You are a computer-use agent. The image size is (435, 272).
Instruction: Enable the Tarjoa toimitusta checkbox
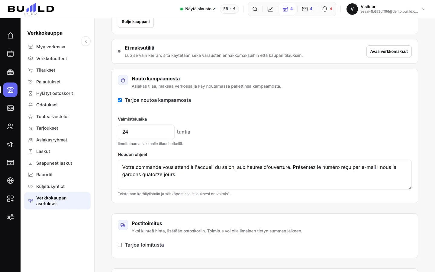tap(120, 245)
